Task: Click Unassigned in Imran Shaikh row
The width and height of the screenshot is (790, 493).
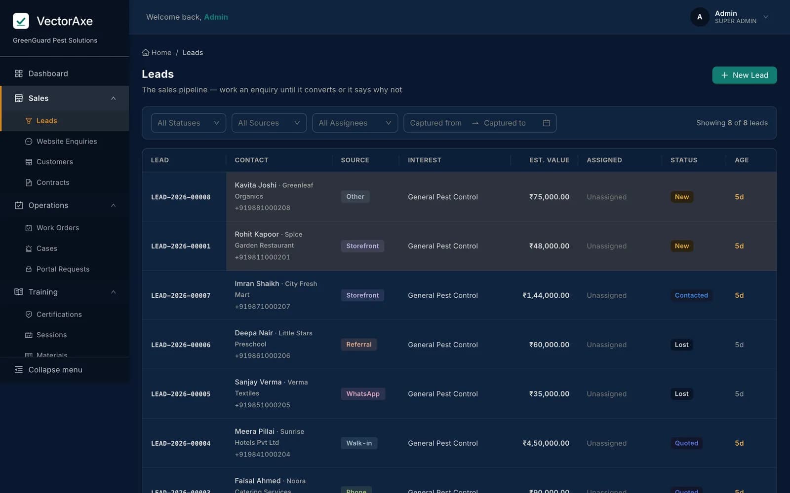Action: pyautogui.click(x=607, y=295)
